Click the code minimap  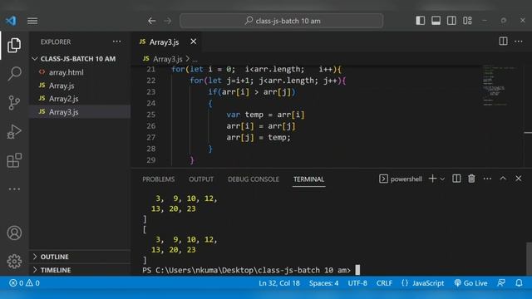[x=499, y=86]
